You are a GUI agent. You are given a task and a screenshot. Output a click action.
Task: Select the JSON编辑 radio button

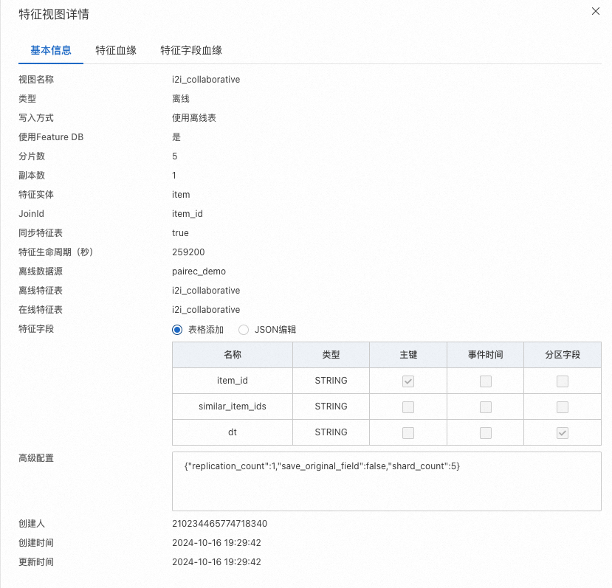click(x=244, y=330)
